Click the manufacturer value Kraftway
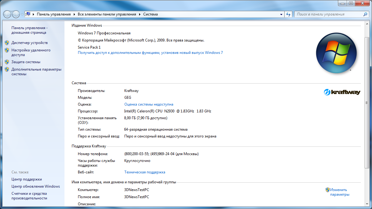 131,91
